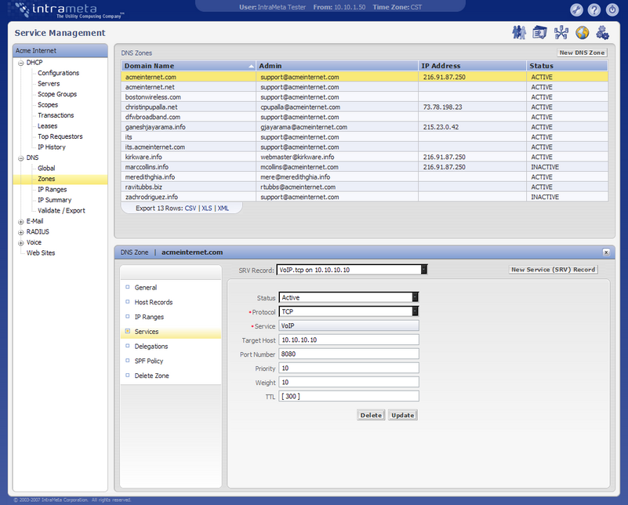Sort by Domain Name column
This screenshot has width=628, height=505.
(188, 66)
